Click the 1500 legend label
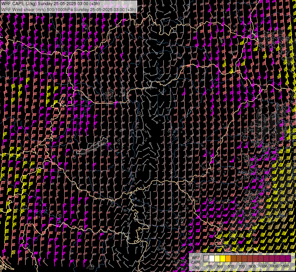The image size is (296, 272). pyautogui.click(x=285, y=266)
